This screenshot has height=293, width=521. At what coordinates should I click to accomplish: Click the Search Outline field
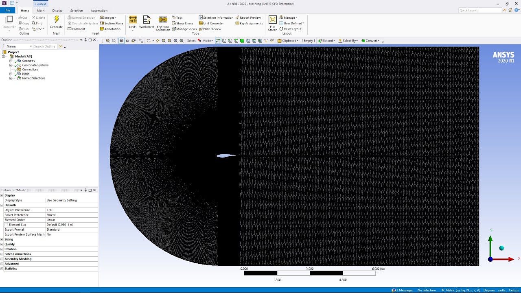(x=46, y=46)
